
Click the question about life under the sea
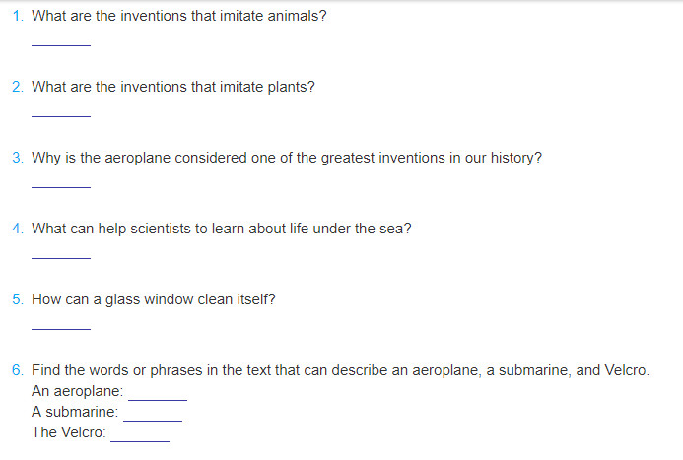pyautogui.click(x=222, y=229)
